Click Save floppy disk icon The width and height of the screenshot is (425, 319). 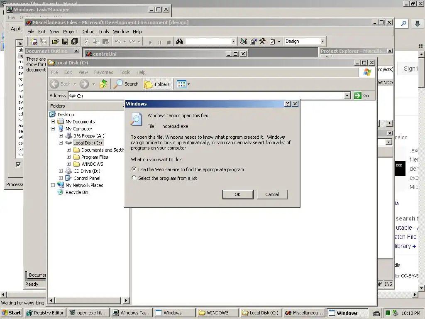click(x=65, y=42)
